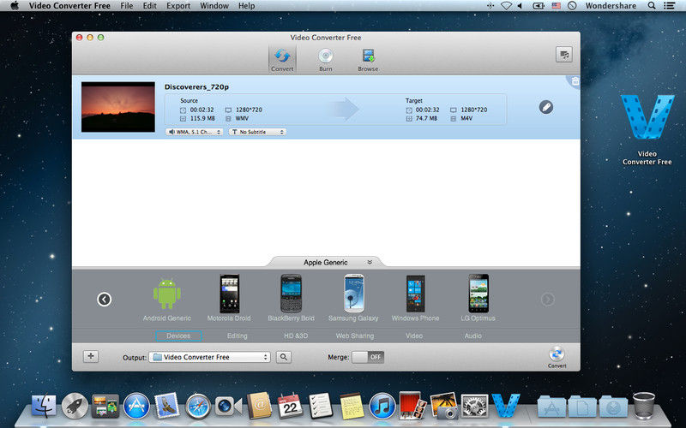Click the target size 74.7 MB text
Screen dimensions: 686x428
click(426, 118)
